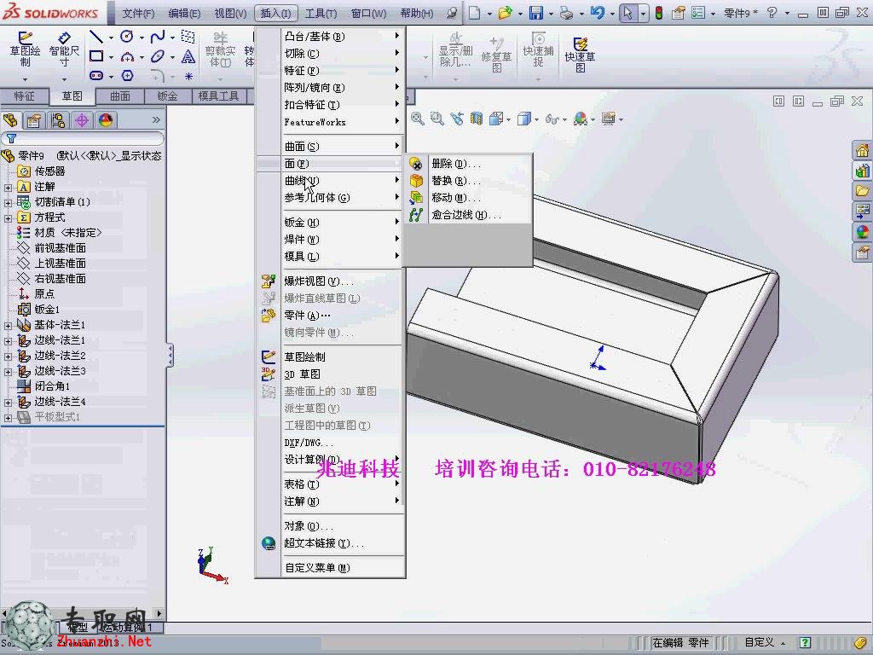The width and height of the screenshot is (873, 655).
Task: Open the Rectangle tool dropdown arrow
Action: 111,57
